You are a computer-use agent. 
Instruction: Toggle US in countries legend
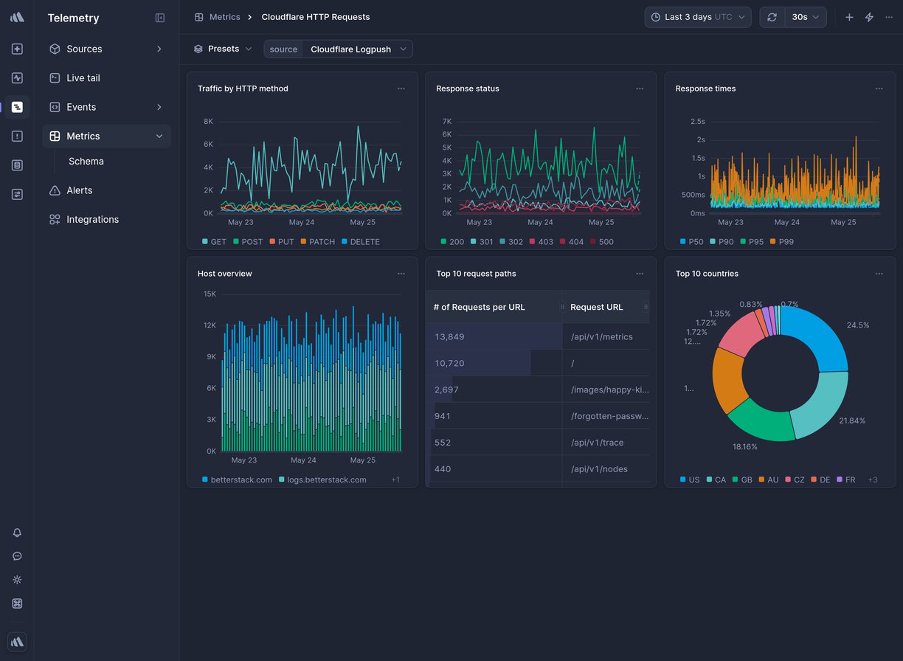[x=690, y=480]
